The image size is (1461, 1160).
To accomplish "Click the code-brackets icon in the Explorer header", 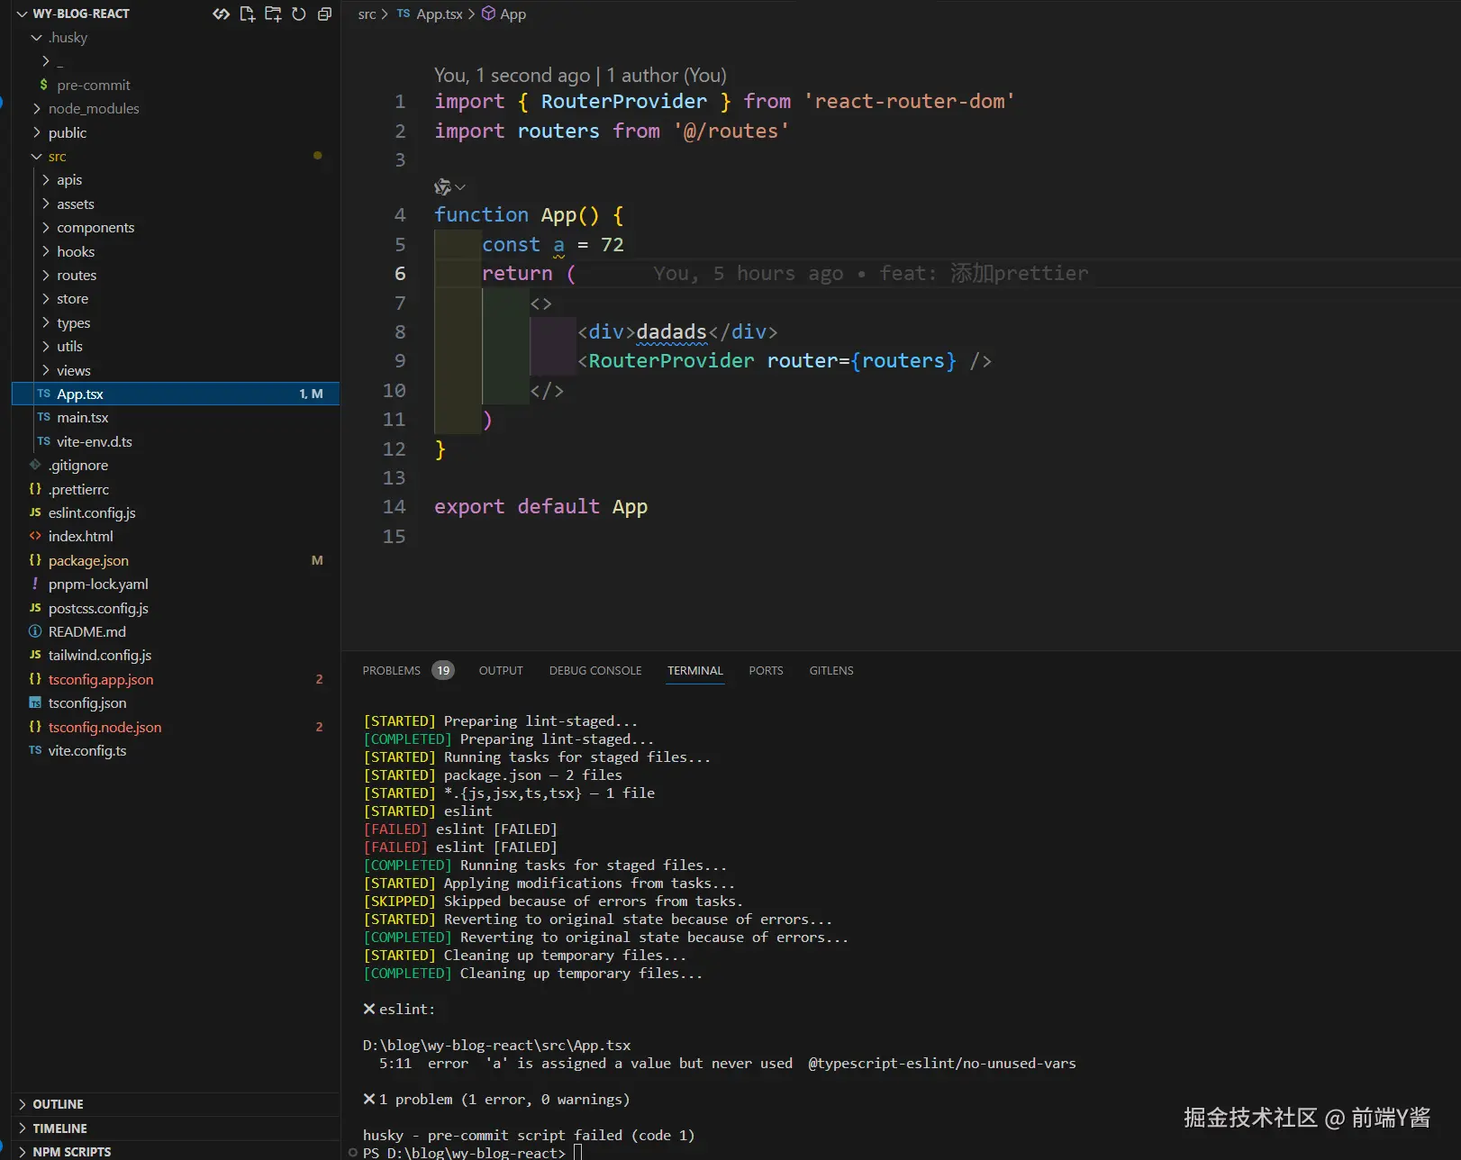I will click(221, 14).
